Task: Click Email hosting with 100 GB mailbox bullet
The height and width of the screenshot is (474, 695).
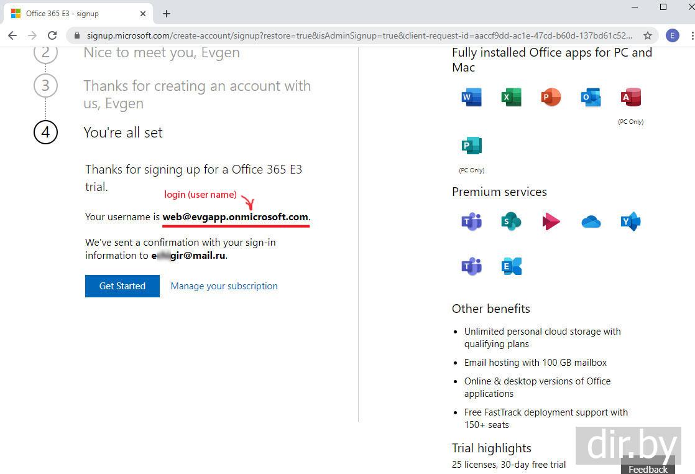Action: (535, 363)
